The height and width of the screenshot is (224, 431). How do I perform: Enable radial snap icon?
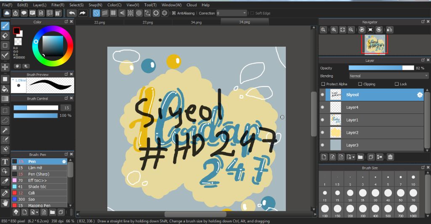coord(130,13)
